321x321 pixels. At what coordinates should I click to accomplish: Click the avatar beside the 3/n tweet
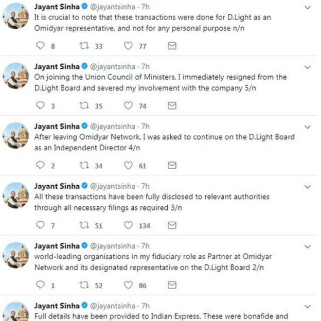tap(16, 195)
